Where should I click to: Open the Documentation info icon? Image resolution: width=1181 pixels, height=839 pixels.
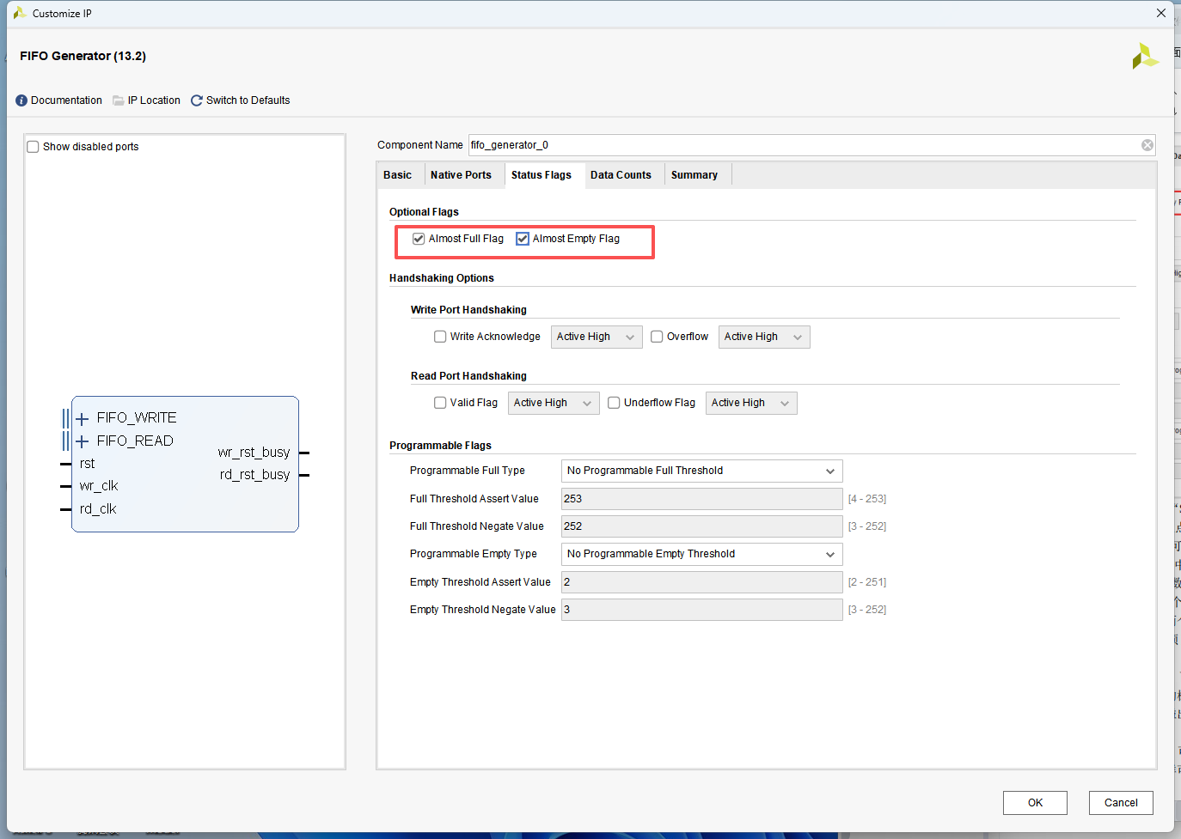pyautogui.click(x=21, y=100)
